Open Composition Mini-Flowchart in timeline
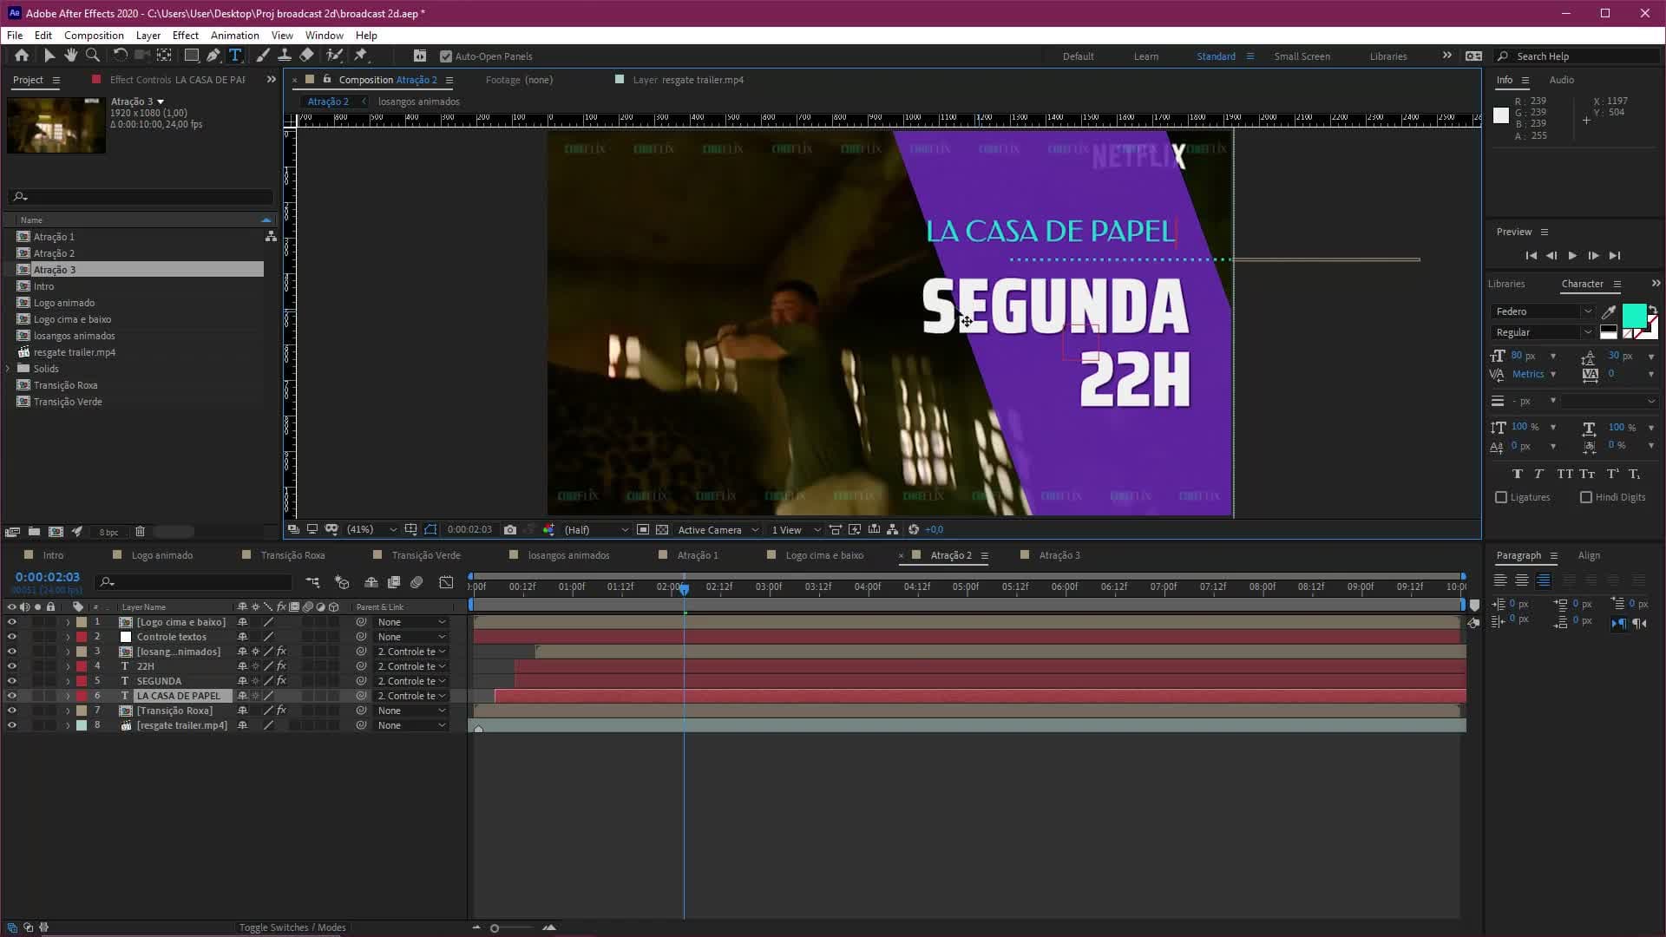The width and height of the screenshot is (1666, 937). (x=312, y=582)
